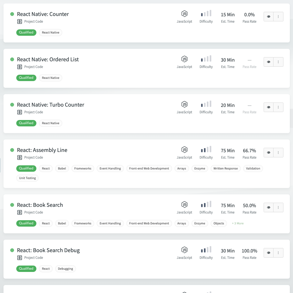Select Babel tag on React: Assembly Line
Image resolution: width=293 pixels, height=293 pixels.
[x=62, y=168]
